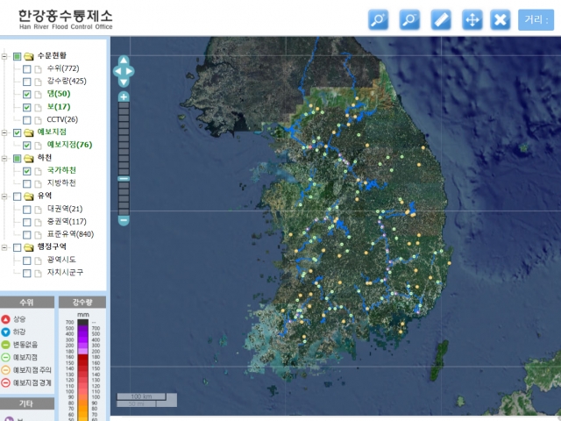561x421 pixels.
Task: Collapse the 수문현황 tree group
Action: (x=4, y=56)
